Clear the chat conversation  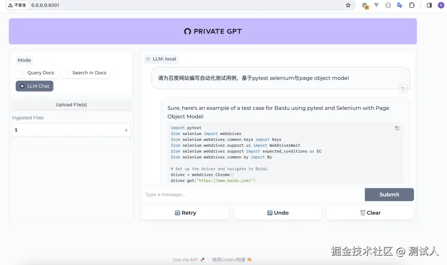point(370,213)
